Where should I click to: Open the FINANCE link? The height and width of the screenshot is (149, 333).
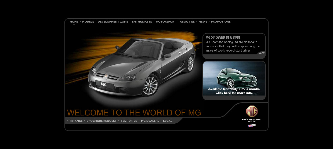[x=76, y=121]
